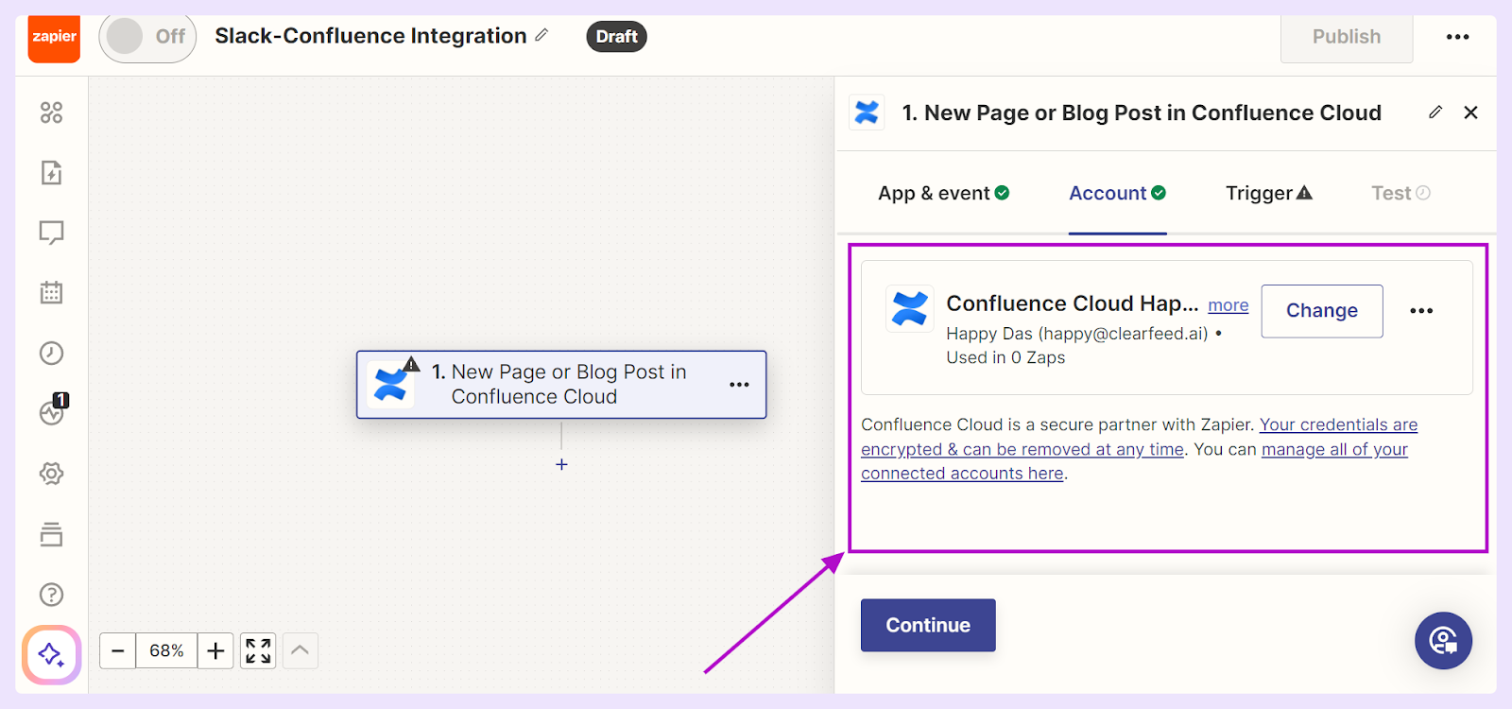
Task: Select the "Happy Das (happy@clearfeed.ai)" text
Action: click(1077, 334)
